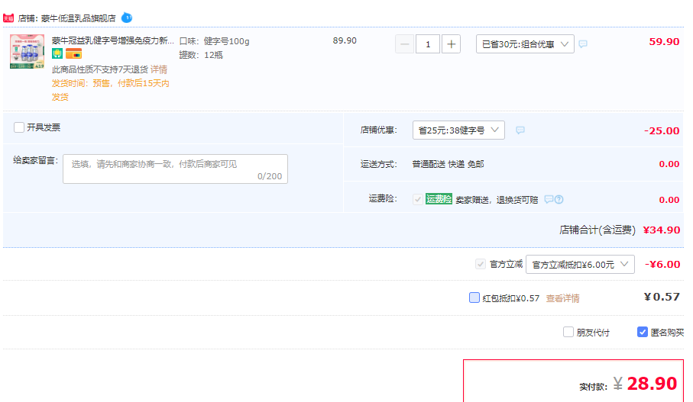This screenshot has width=693, height=402.
Task: Open the 查看详情 link for red packet
Action: tap(562, 298)
